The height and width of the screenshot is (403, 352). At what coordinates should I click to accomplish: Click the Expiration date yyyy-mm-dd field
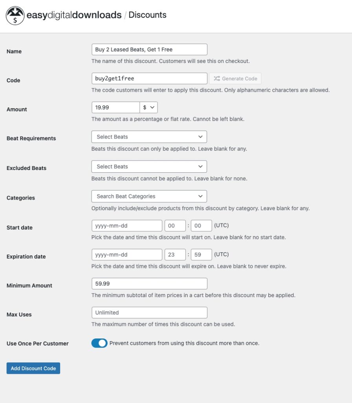pyautogui.click(x=127, y=255)
